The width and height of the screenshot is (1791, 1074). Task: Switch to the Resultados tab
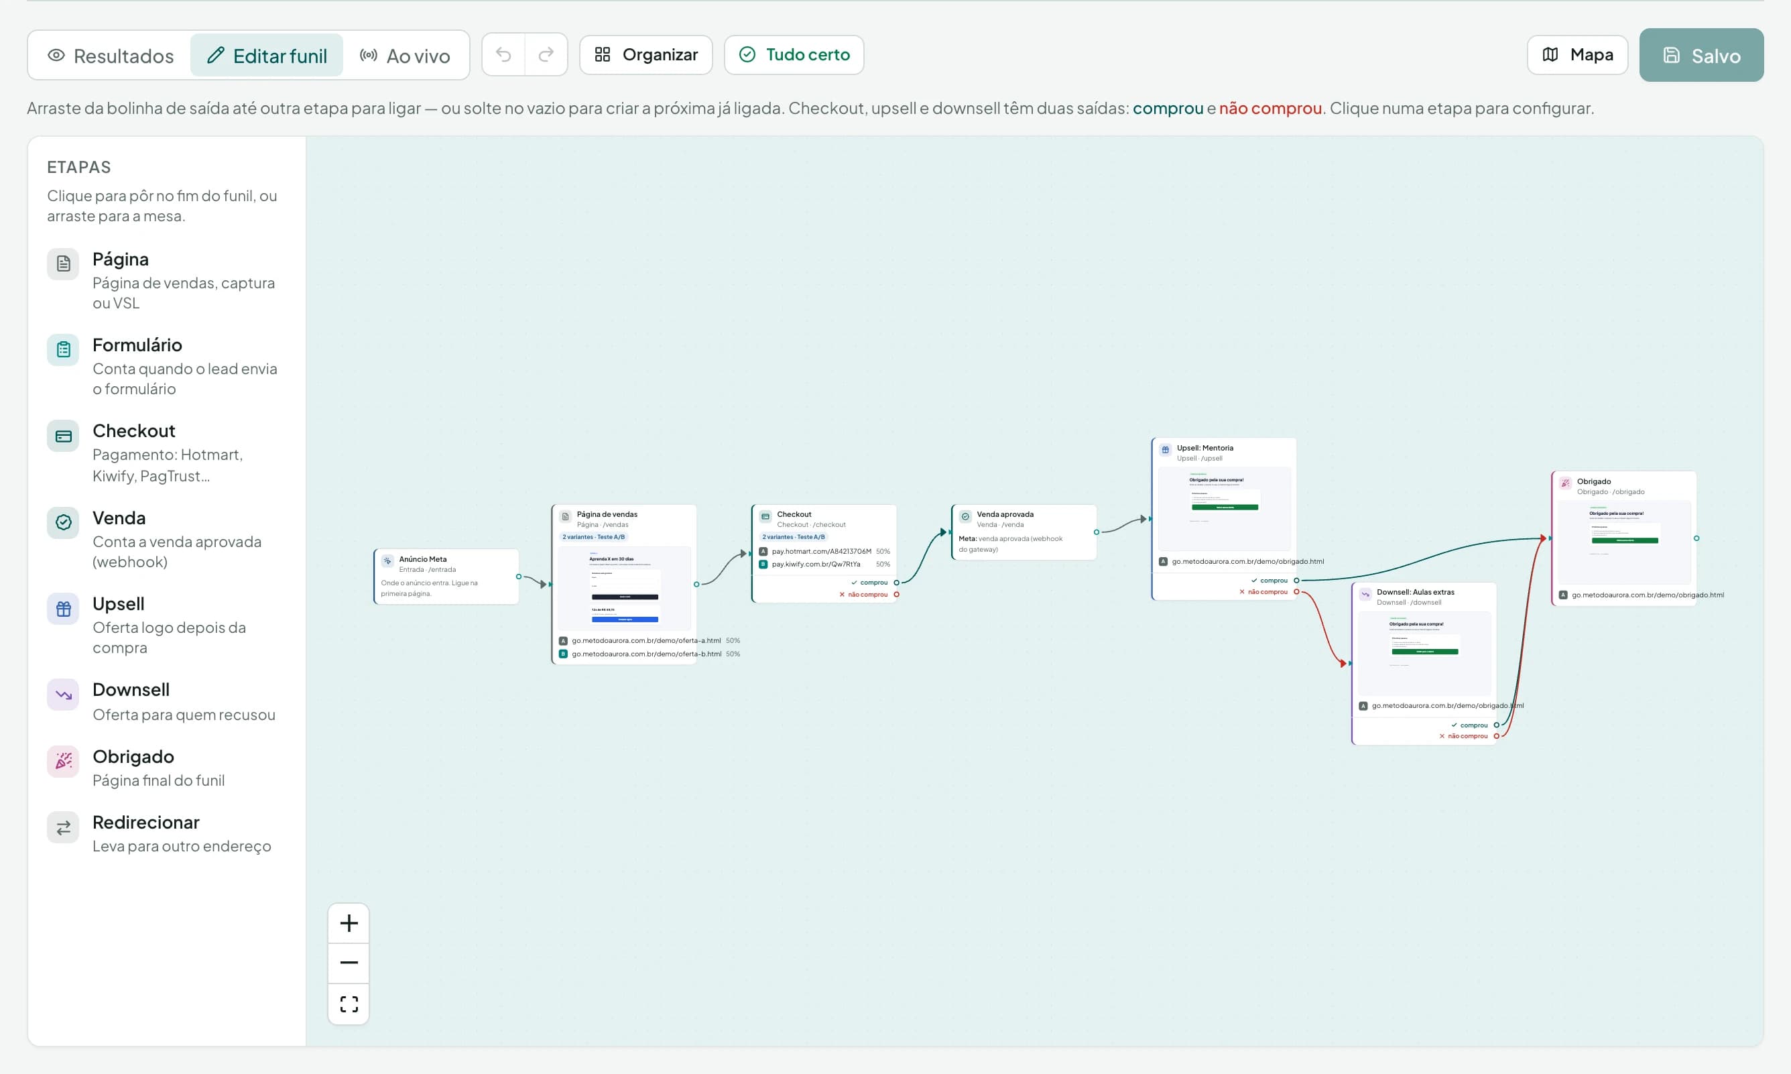point(111,56)
